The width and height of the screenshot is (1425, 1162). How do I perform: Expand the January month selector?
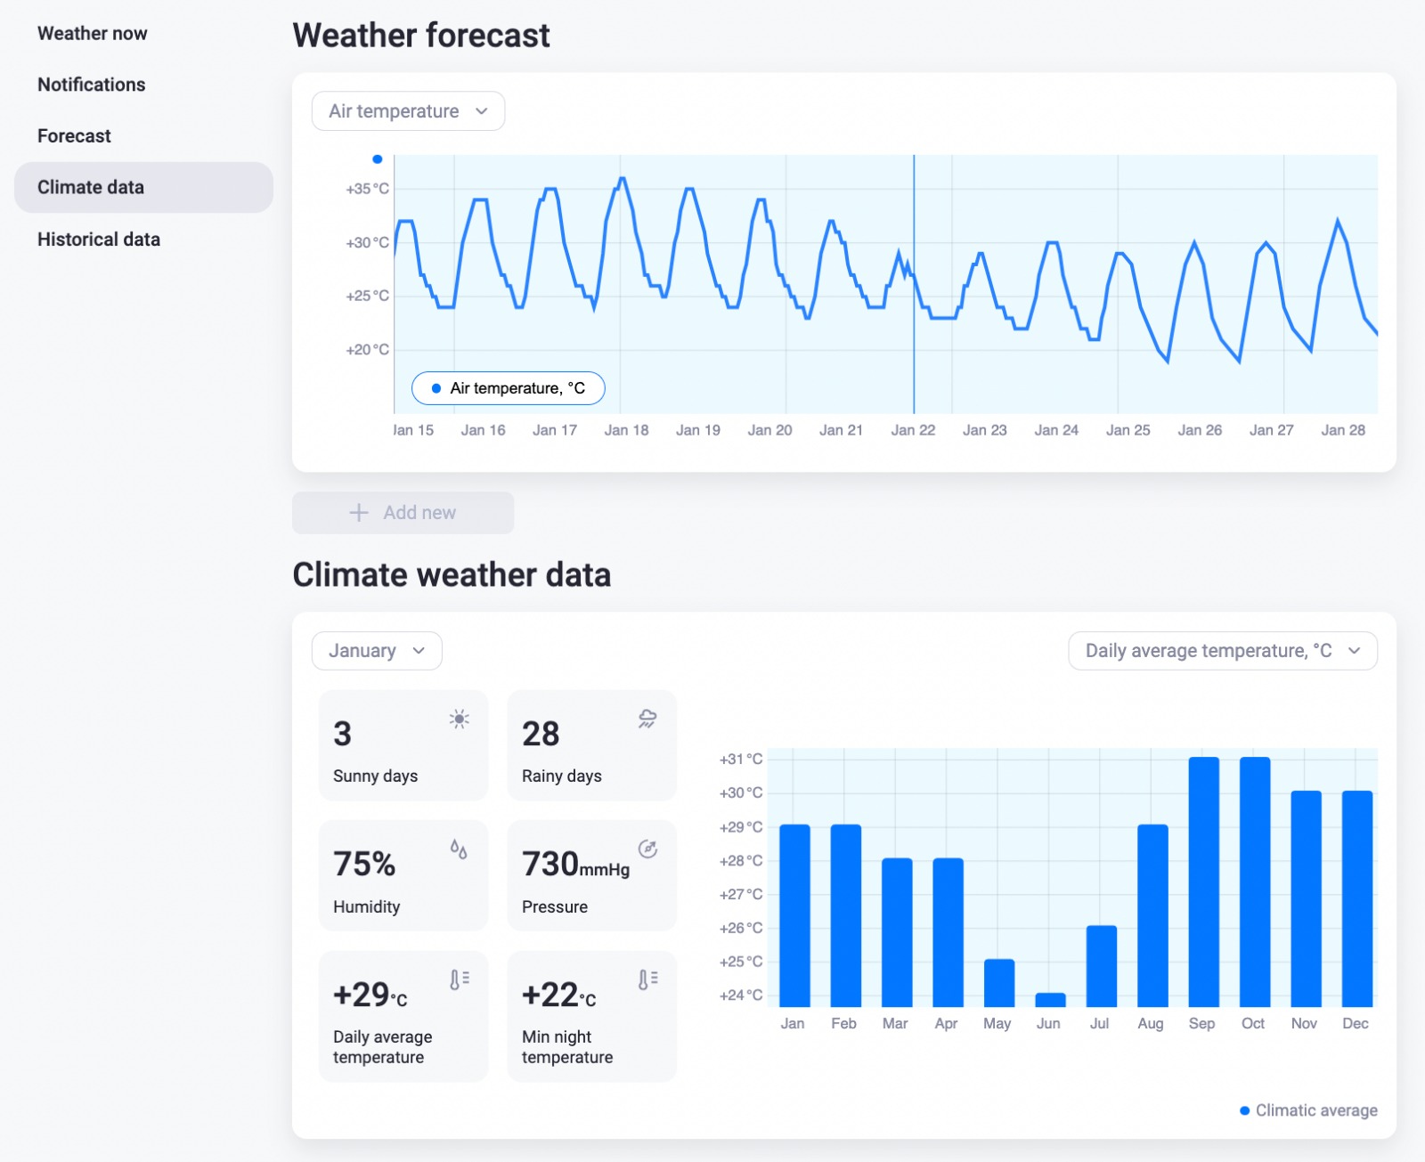377,651
